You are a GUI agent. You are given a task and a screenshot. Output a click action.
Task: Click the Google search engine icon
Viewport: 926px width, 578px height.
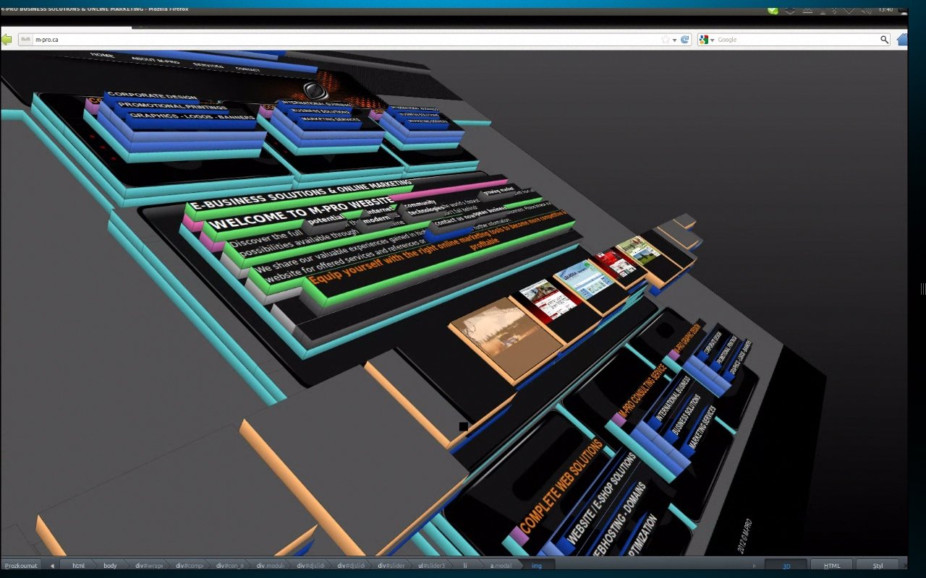tap(703, 40)
